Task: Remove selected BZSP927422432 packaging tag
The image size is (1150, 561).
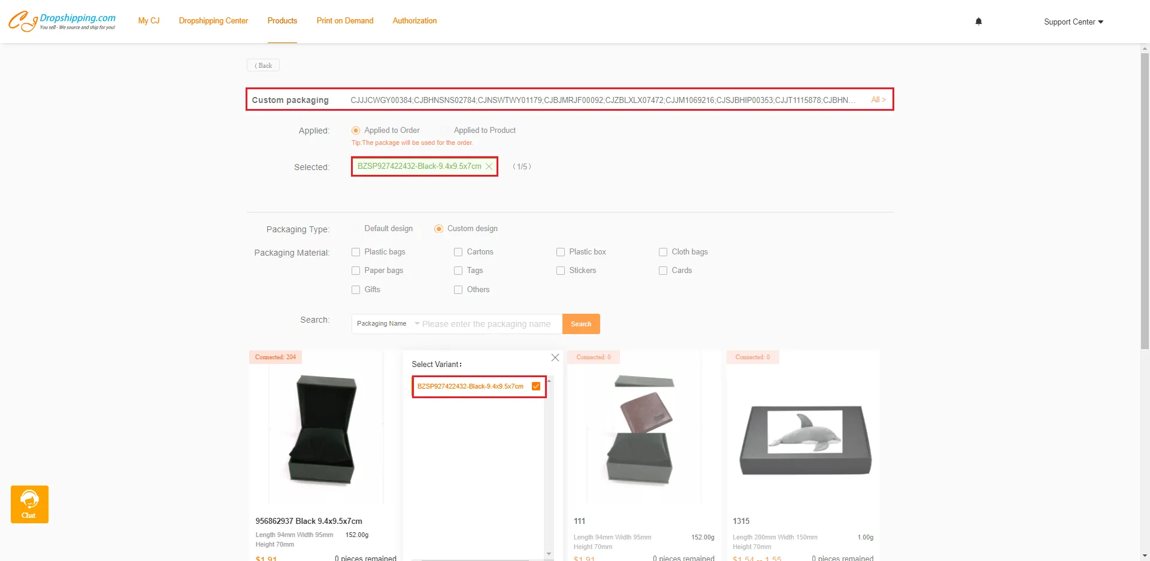Action: click(x=489, y=166)
